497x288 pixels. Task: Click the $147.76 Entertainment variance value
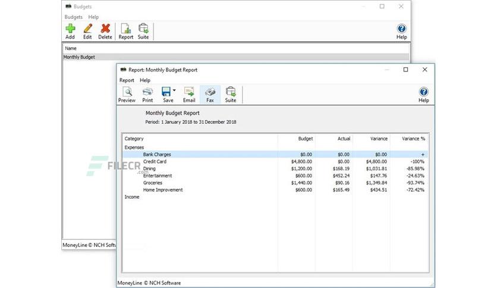tap(379, 176)
